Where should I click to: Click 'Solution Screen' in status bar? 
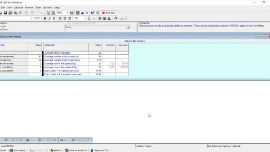coord(144,146)
